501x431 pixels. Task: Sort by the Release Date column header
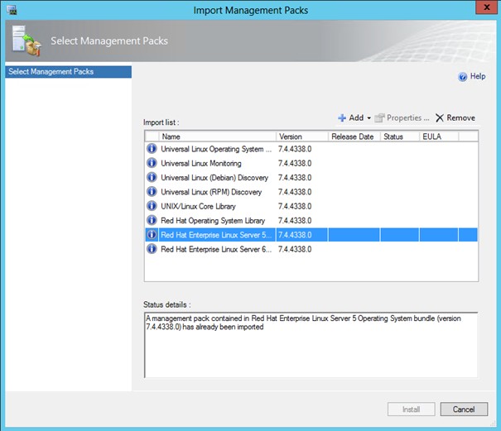tap(354, 136)
